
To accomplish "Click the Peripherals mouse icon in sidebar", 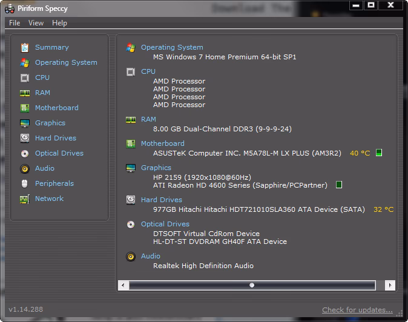I will pos(24,183).
